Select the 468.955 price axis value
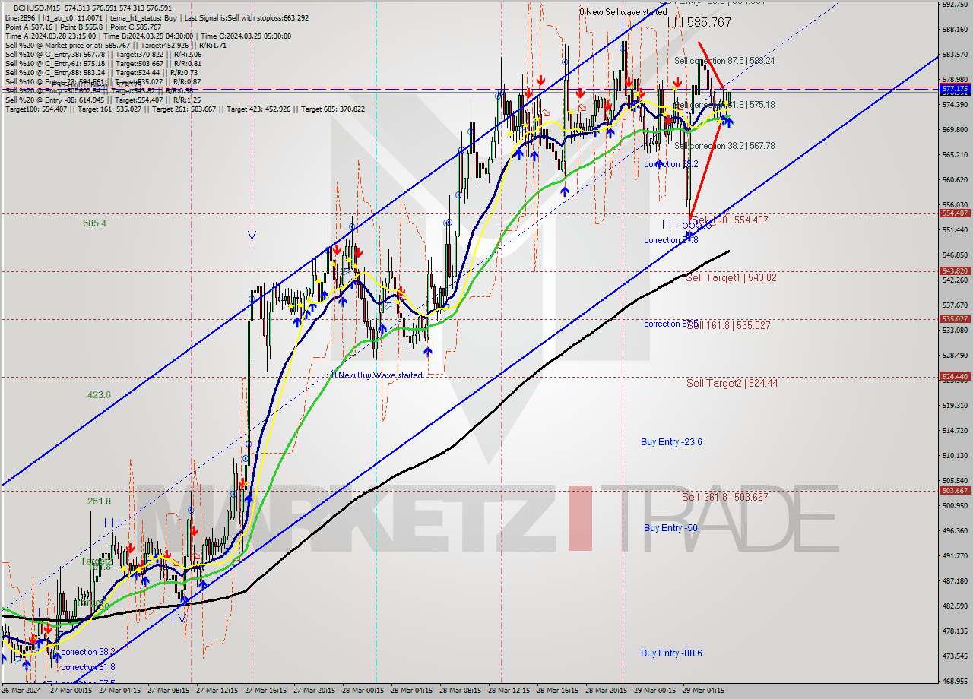The height and width of the screenshot is (699, 973). [955, 681]
